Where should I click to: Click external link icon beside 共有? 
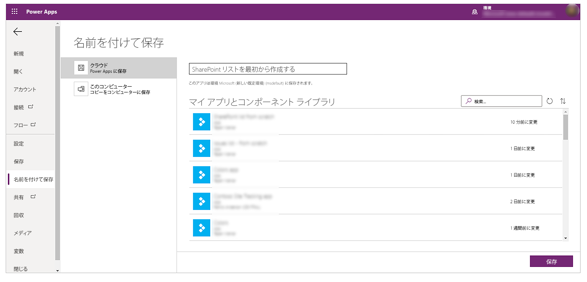33,197
